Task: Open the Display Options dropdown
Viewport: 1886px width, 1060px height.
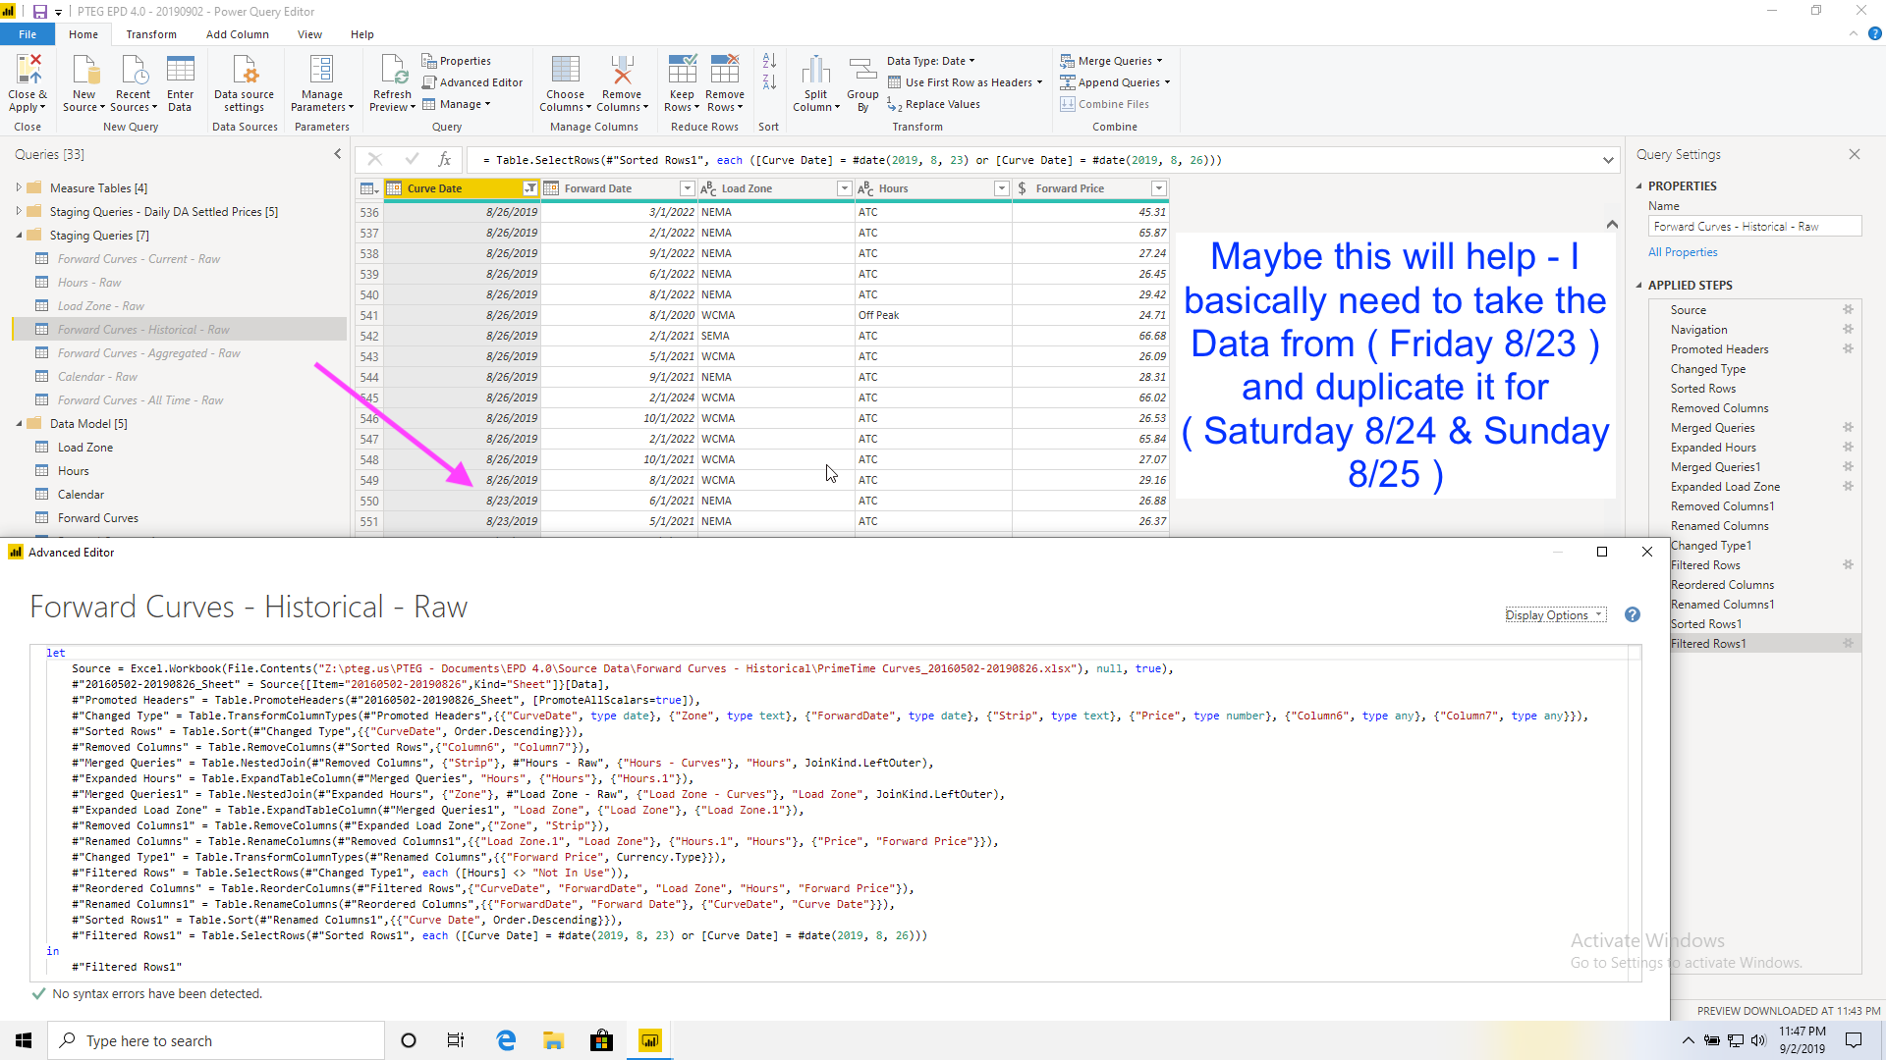Action: click(1555, 615)
